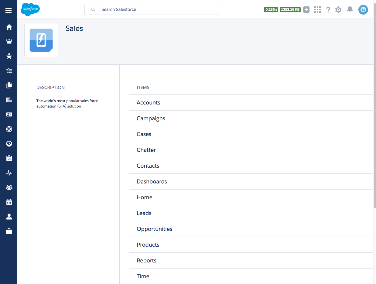
Task: Click the ITEMS heading
Action: pyautogui.click(x=143, y=87)
